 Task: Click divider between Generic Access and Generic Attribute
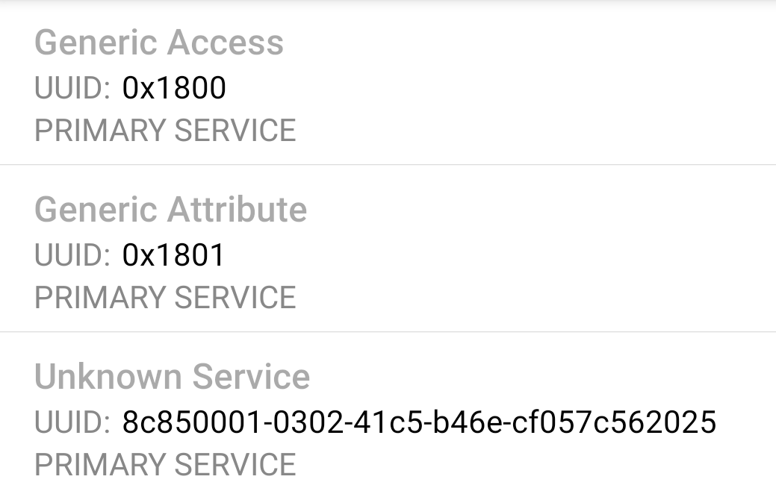click(388, 164)
